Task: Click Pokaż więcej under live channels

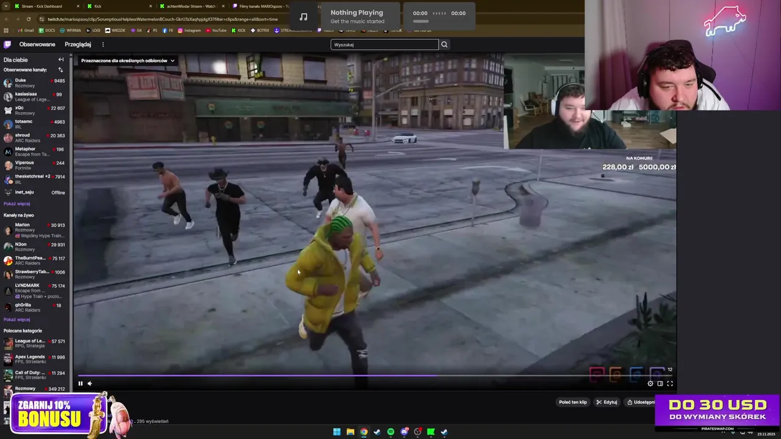Action: (x=16, y=319)
